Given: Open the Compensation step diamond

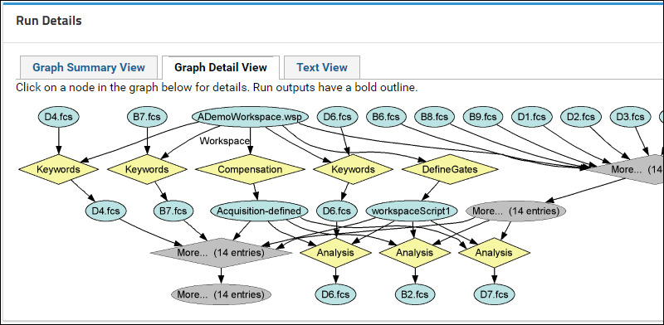Looking at the screenshot, I should pos(250,169).
